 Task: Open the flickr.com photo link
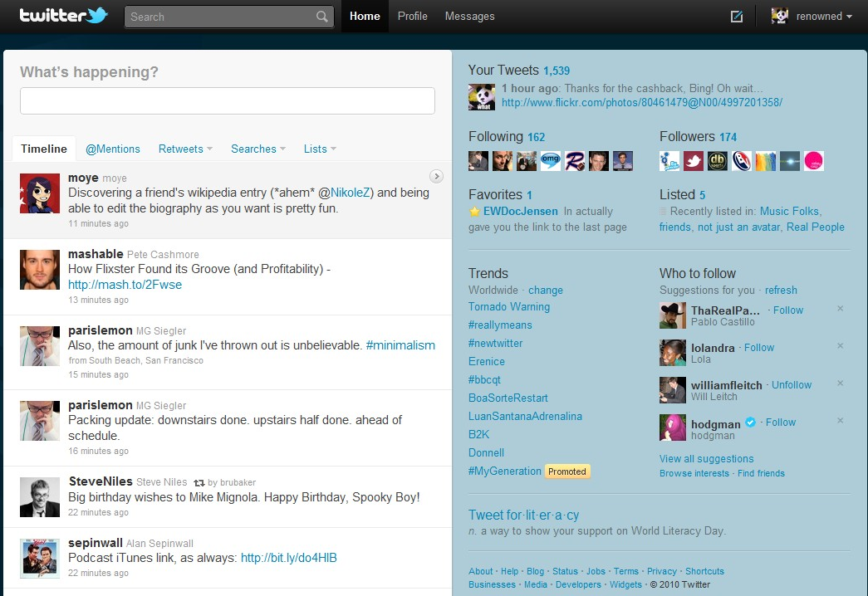click(642, 102)
